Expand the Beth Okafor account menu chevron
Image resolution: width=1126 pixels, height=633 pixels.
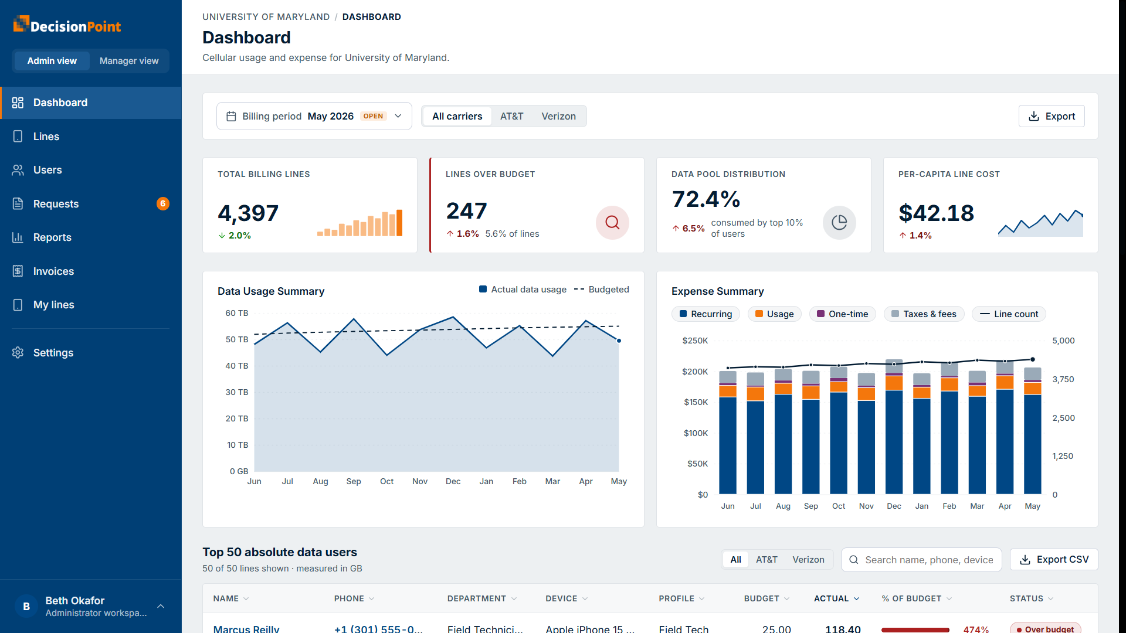[161, 606]
